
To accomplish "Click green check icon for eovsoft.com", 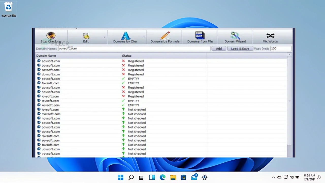I will (x=123, y=79).
